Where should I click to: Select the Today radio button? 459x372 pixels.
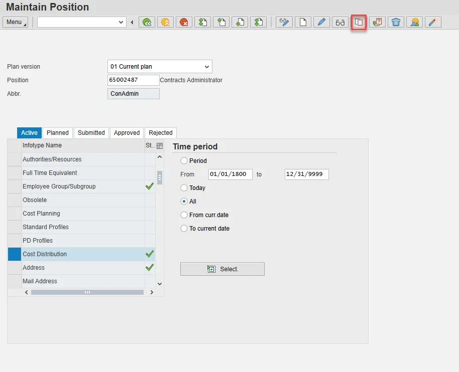pos(184,188)
